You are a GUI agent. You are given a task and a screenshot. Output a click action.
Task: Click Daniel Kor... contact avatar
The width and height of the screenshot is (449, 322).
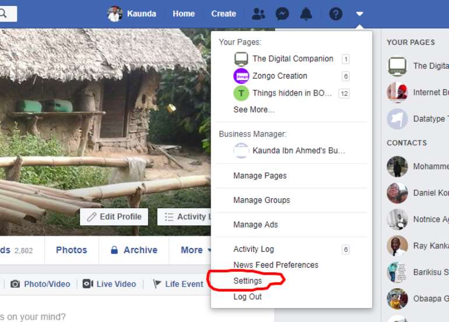coord(397,193)
